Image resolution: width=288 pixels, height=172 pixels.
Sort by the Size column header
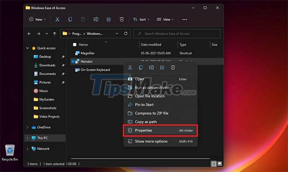pos(214,45)
